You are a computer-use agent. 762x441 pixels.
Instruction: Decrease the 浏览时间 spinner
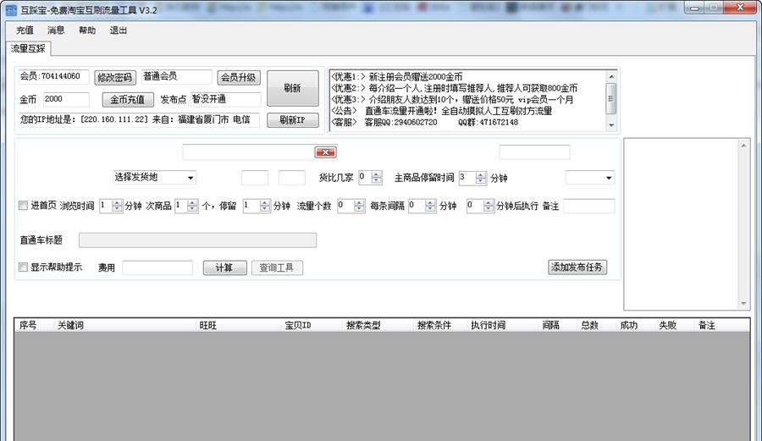coord(117,209)
